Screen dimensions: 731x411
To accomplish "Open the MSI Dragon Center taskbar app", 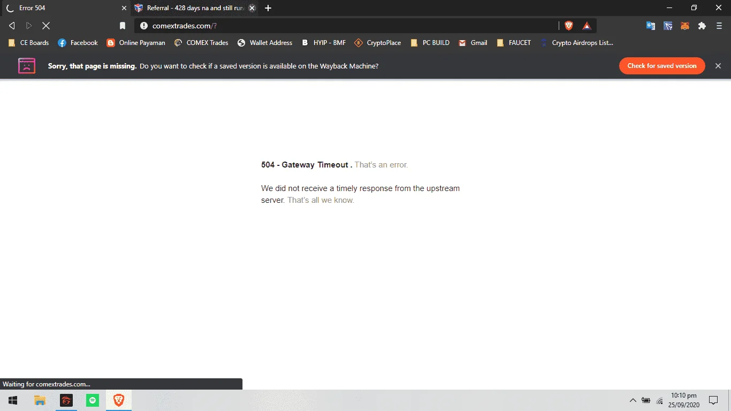I will click(x=66, y=400).
